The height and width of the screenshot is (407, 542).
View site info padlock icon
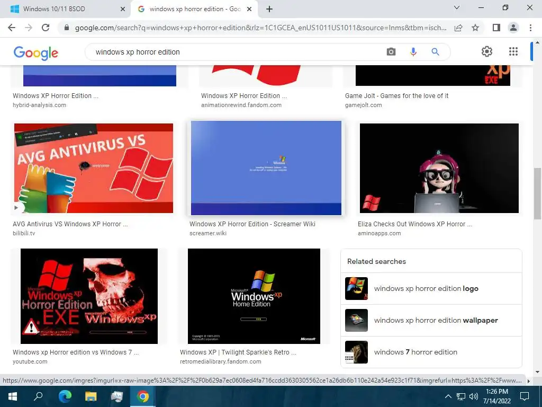pos(67,28)
